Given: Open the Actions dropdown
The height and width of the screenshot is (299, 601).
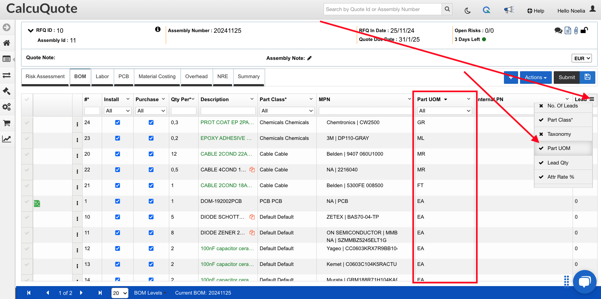Looking at the screenshot, I should (535, 77).
